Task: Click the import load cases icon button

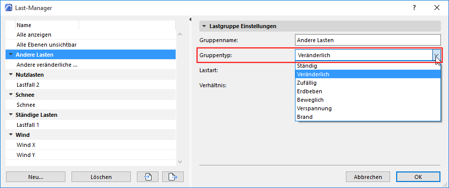Action: pos(148,177)
